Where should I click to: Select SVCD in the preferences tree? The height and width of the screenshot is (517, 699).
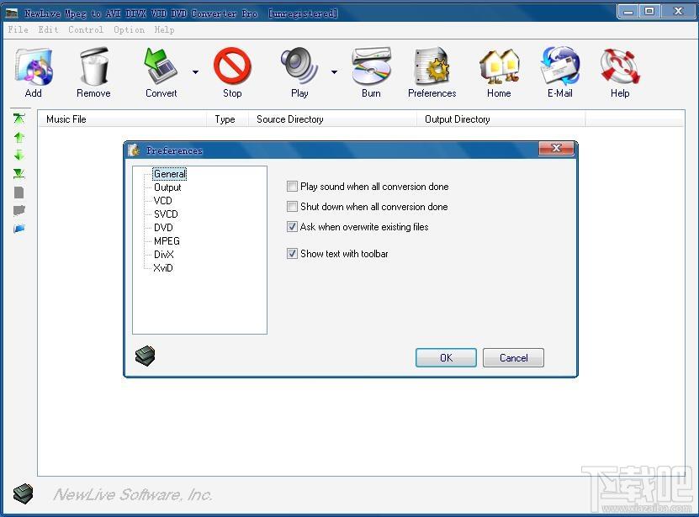click(x=166, y=214)
